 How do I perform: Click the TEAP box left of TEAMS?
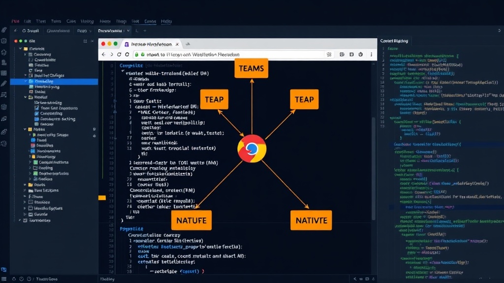click(x=214, y=99)
